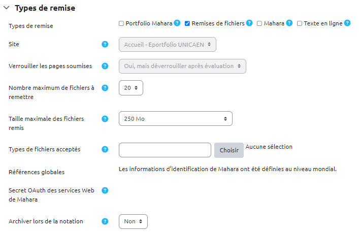The height and width of the screenshot is (233, 359).
Task: Click help for Types de fichiers acceptés
Action: (105, 149)
